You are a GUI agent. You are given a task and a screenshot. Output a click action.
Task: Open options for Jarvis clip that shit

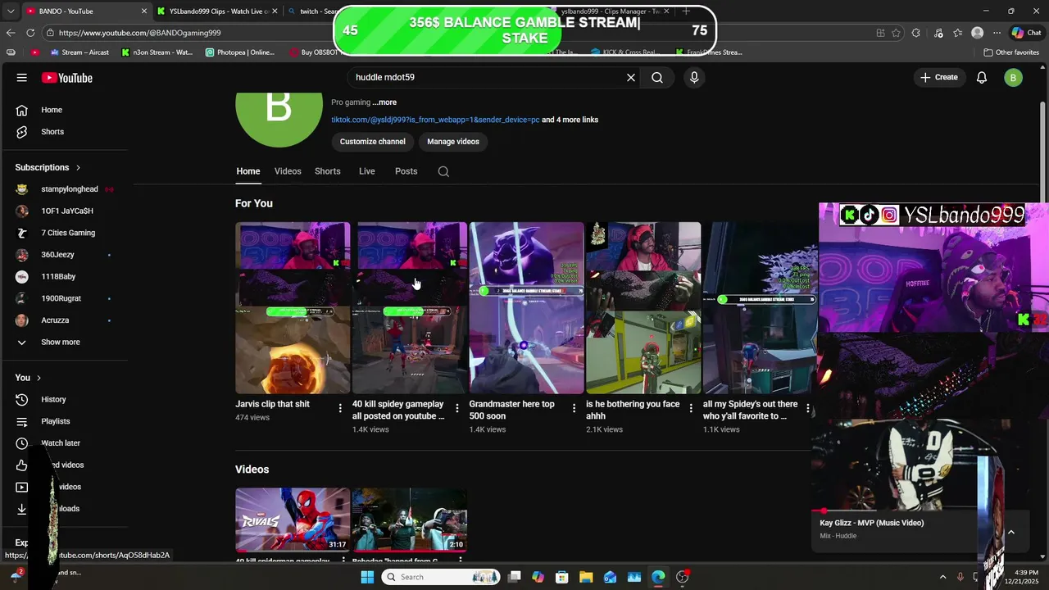(x=340, y=408)
